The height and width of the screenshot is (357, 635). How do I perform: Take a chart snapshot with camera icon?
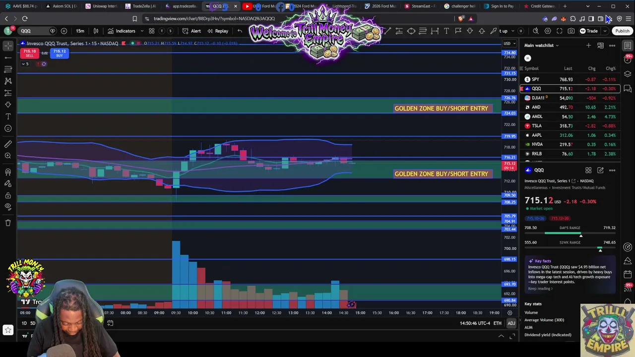tap(571, 31)
